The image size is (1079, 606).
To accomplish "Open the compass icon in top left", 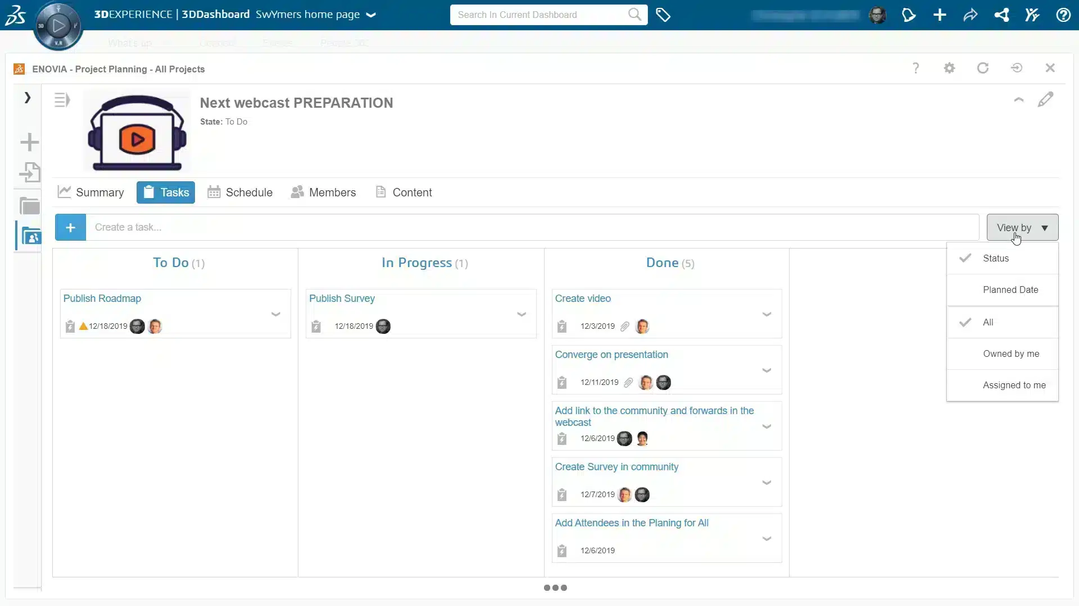I will tap(58, 26).
